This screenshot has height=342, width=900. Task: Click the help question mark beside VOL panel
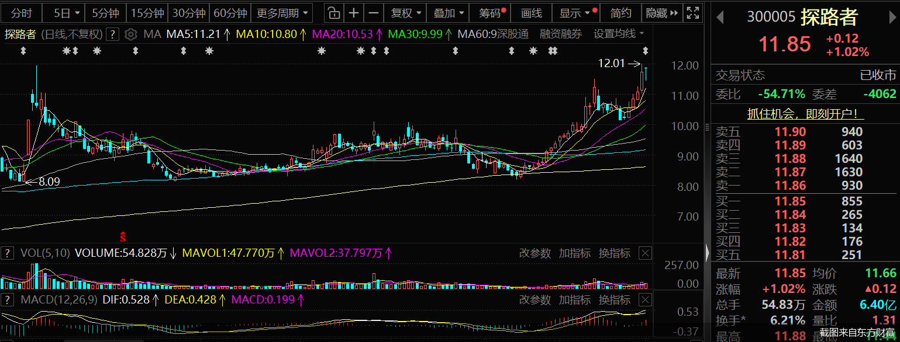point(7,253)
